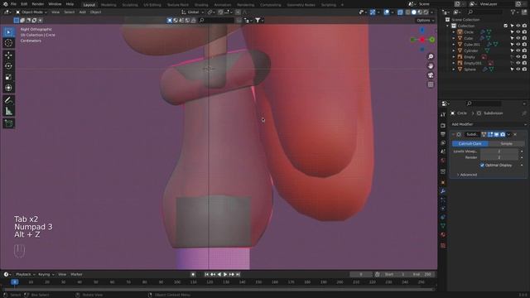Toggle Collection exclude checkbox
This screenshot has height=298, width=530.
click(x=506, y=26)
